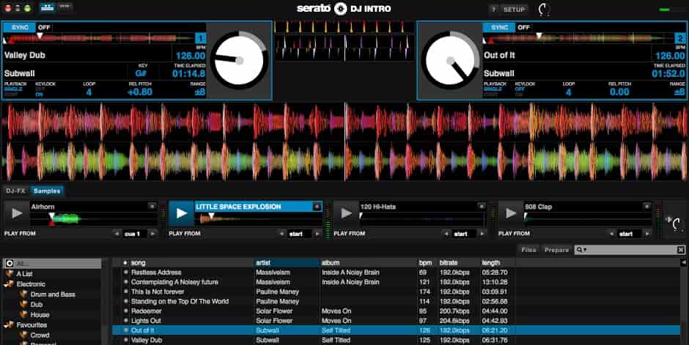Sort library by song column
The height and width of the screenshot is (345, 689).
pos(191,262)
